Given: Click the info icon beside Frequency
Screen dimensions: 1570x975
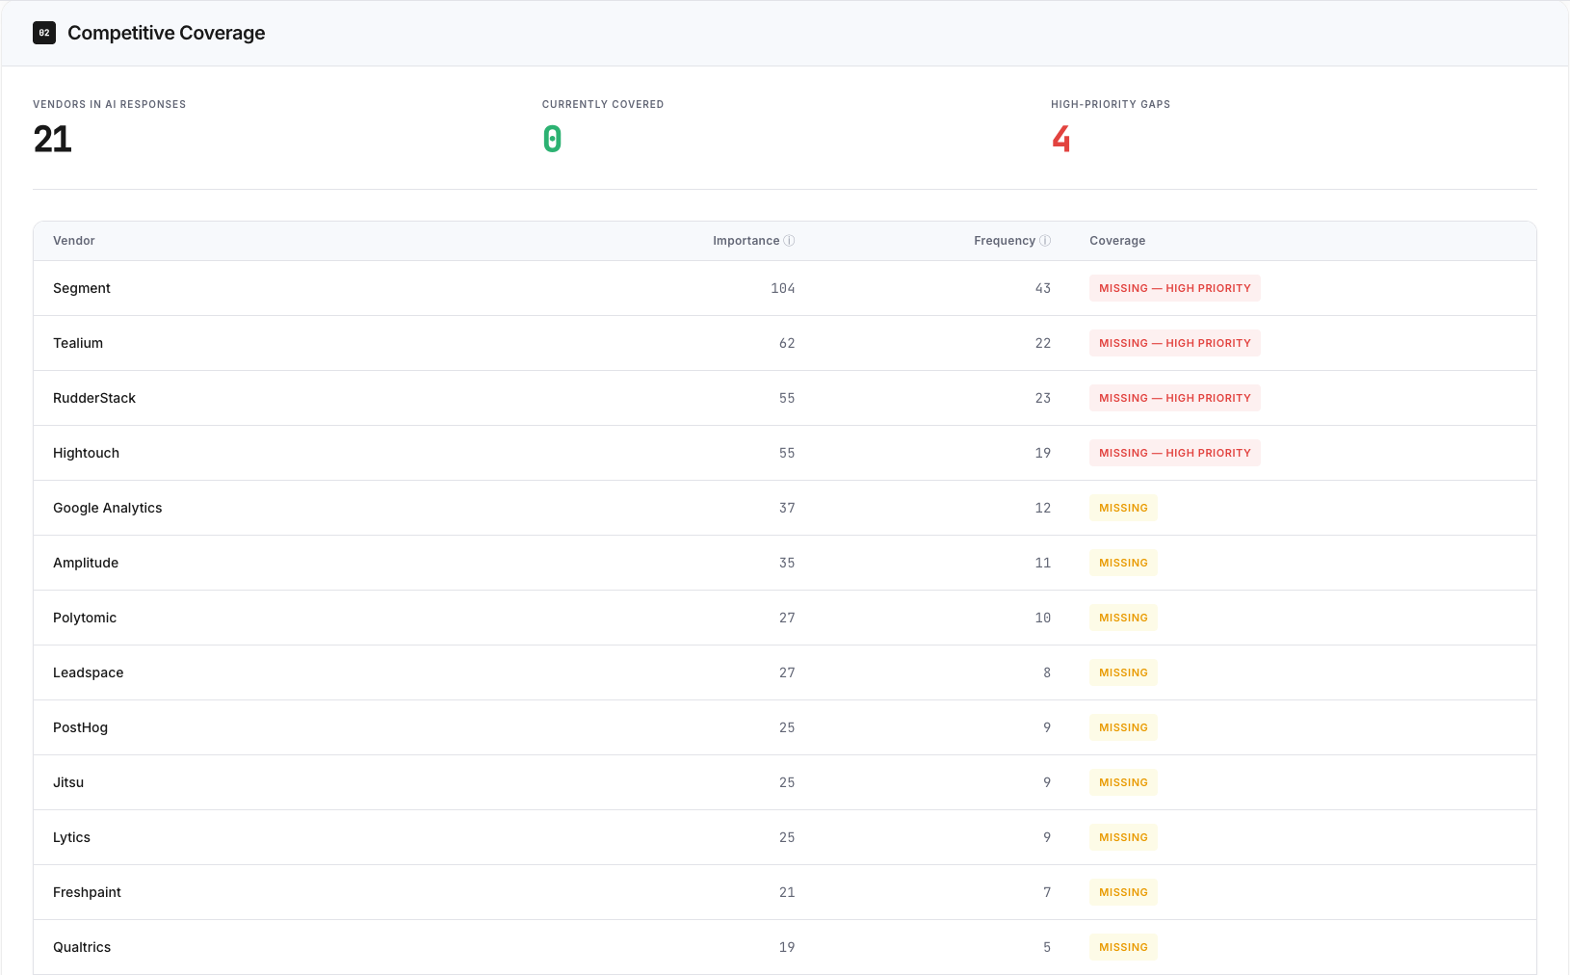Looking at the screenshot, I should pyautogui.click(x=1045, y=241).
